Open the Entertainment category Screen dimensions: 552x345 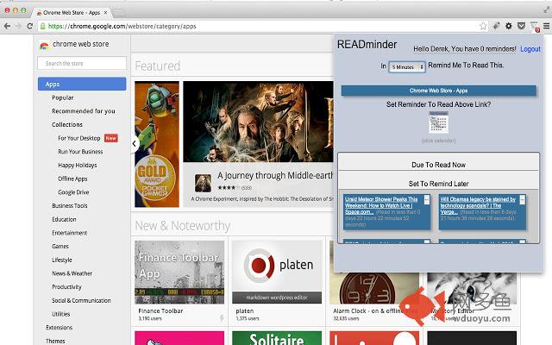pos(69,233)
